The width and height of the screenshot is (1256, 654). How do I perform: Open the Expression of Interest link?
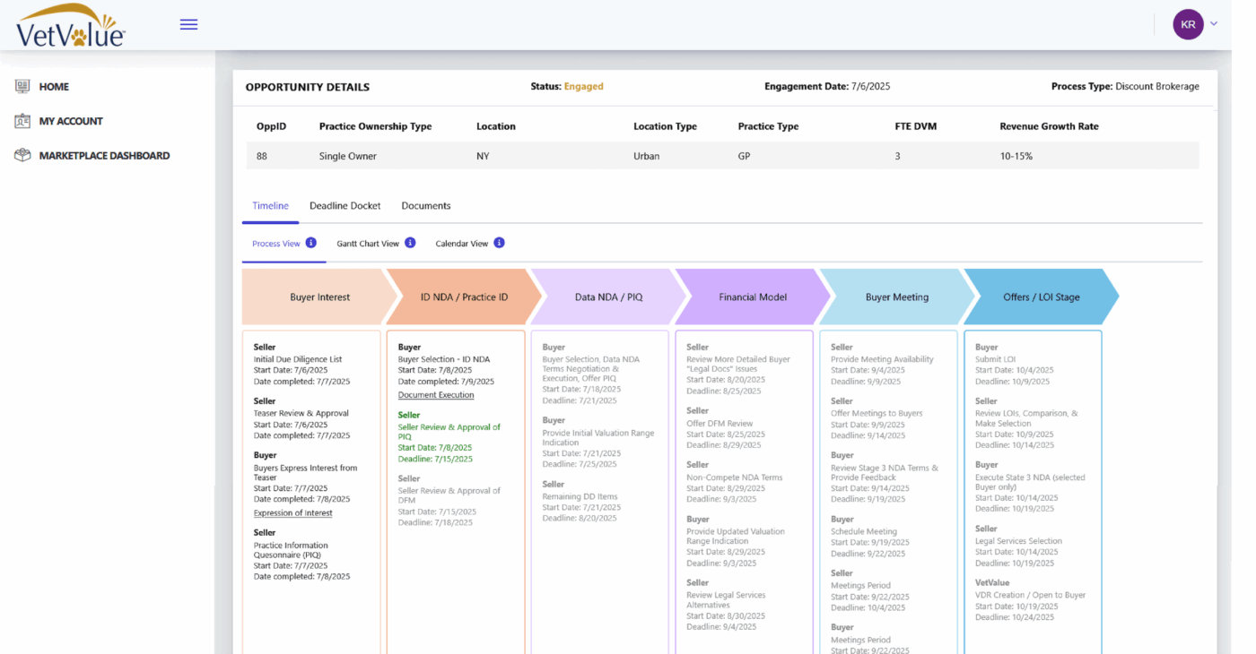click(x=292, y=513)
